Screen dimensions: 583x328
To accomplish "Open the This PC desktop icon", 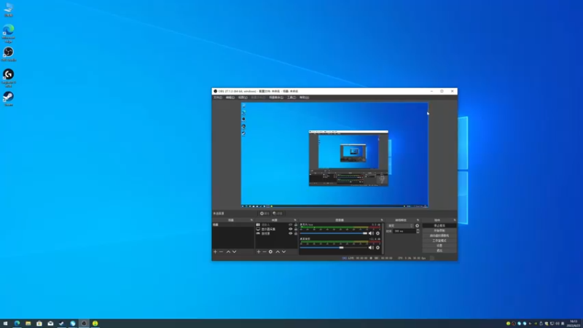I will (9, 9).
